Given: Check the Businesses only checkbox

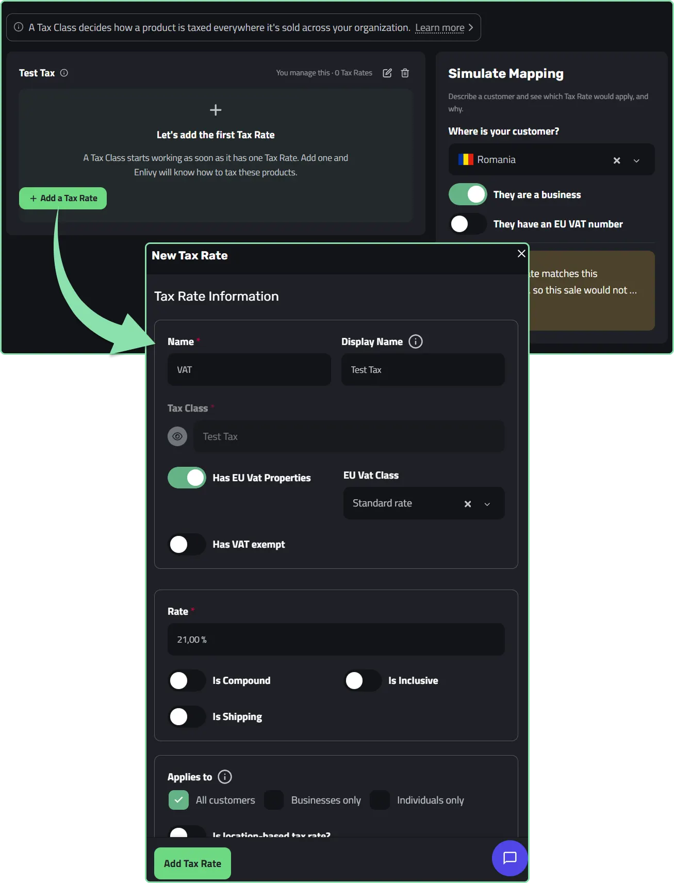Looking at the screenshot, I should [274, 800].
